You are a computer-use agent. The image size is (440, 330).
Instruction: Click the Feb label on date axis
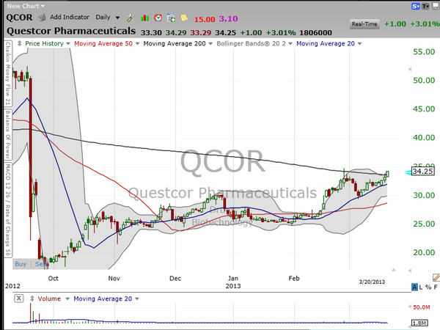tap(294, 279)
